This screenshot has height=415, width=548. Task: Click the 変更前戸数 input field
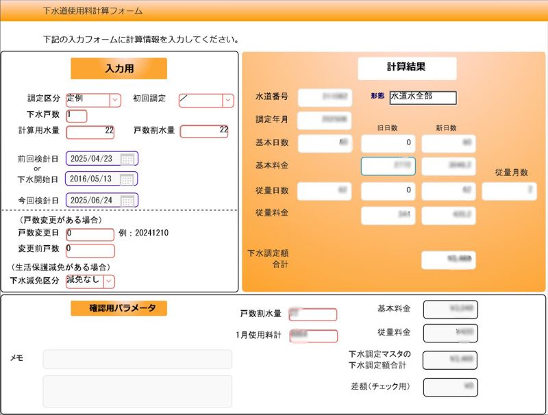(x=90, y=250)
